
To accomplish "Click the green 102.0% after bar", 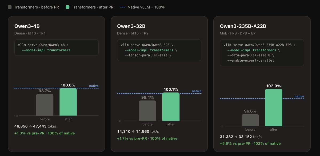I will [274, 107].
